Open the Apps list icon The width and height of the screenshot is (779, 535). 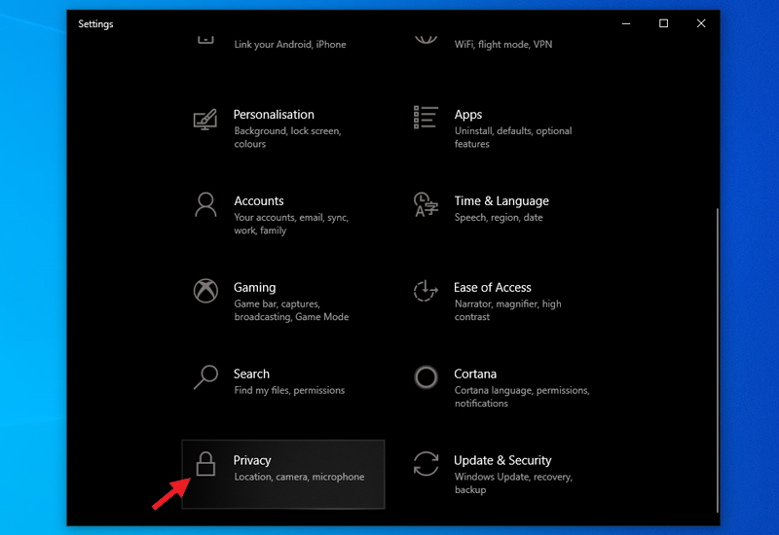pyautogui.click(x=426, y=118)
